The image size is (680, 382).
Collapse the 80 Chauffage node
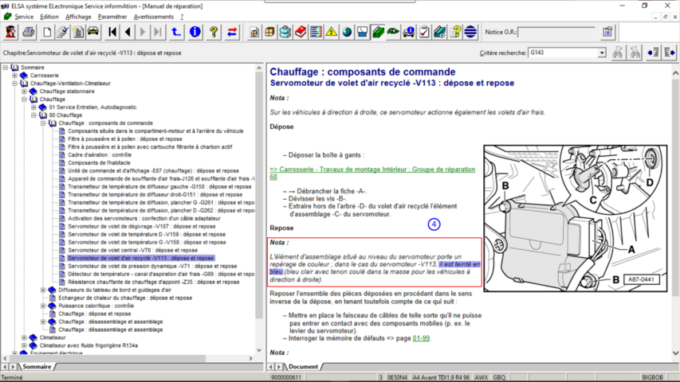33,115
